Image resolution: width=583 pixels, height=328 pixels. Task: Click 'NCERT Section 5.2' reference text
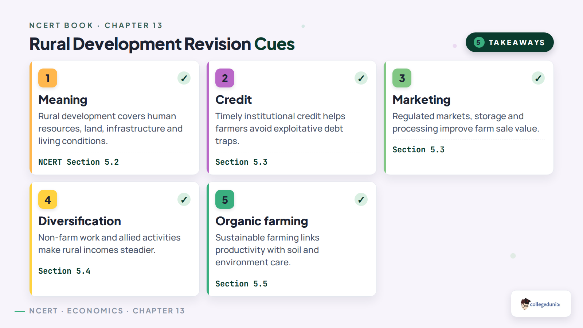pyautogui.click(x=79, y=162)
